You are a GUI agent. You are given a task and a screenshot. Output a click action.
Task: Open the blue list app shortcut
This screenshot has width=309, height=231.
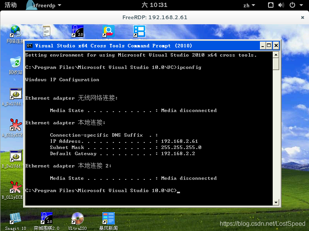point(139,31)
